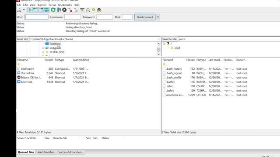Select the RESPALDOS folder

tap(57, 52)
